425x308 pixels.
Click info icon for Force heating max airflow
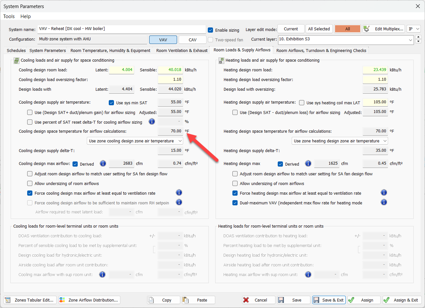point(384,193)
